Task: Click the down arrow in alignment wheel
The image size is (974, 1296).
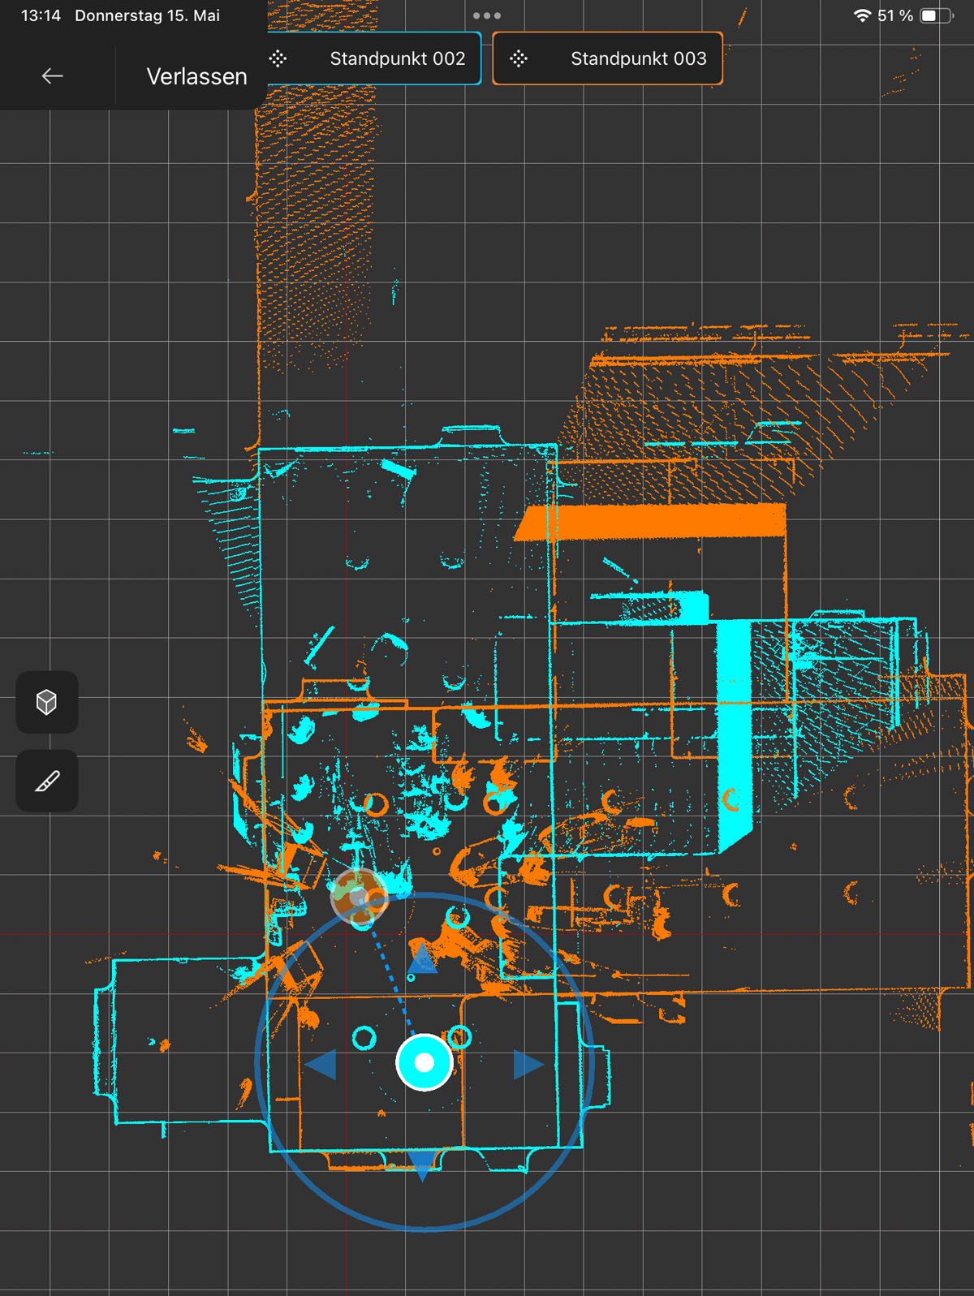Action: 422,1166
